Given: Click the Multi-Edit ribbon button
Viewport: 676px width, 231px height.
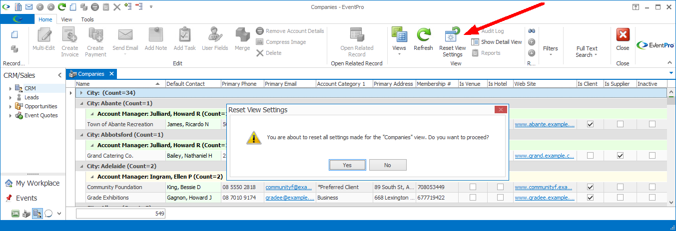Looking at the screenshot, I should [44, 39].
